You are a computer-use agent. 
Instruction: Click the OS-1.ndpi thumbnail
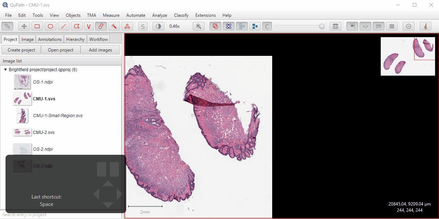click(x=22, y=82)
